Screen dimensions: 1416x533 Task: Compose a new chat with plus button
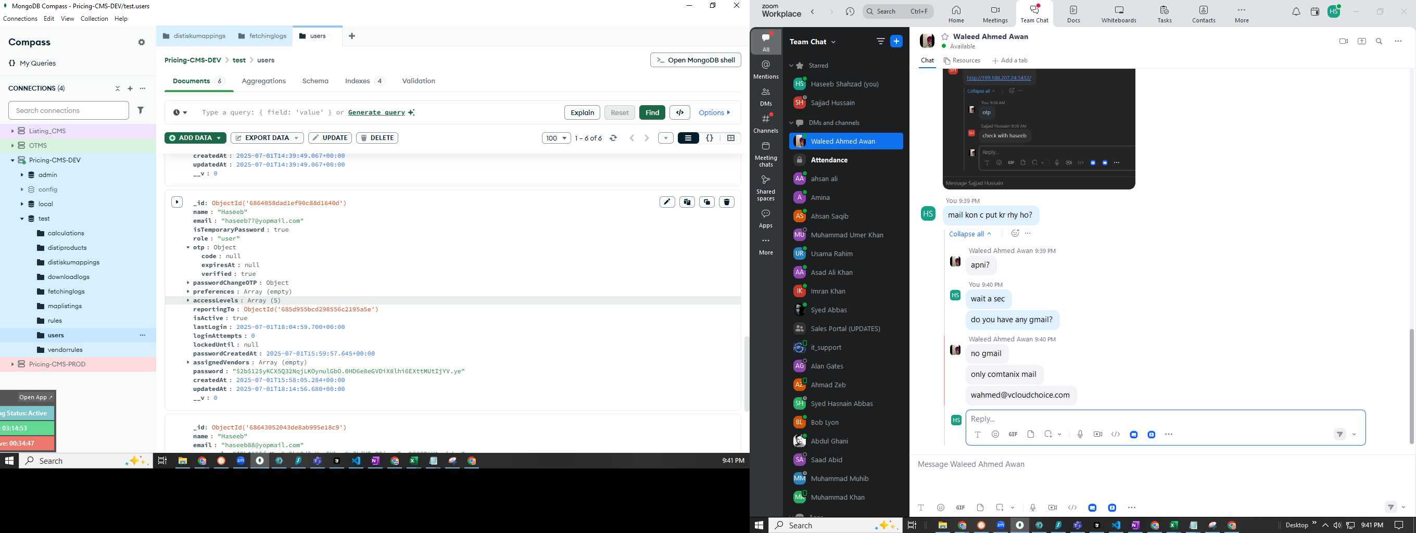(896, 42)
